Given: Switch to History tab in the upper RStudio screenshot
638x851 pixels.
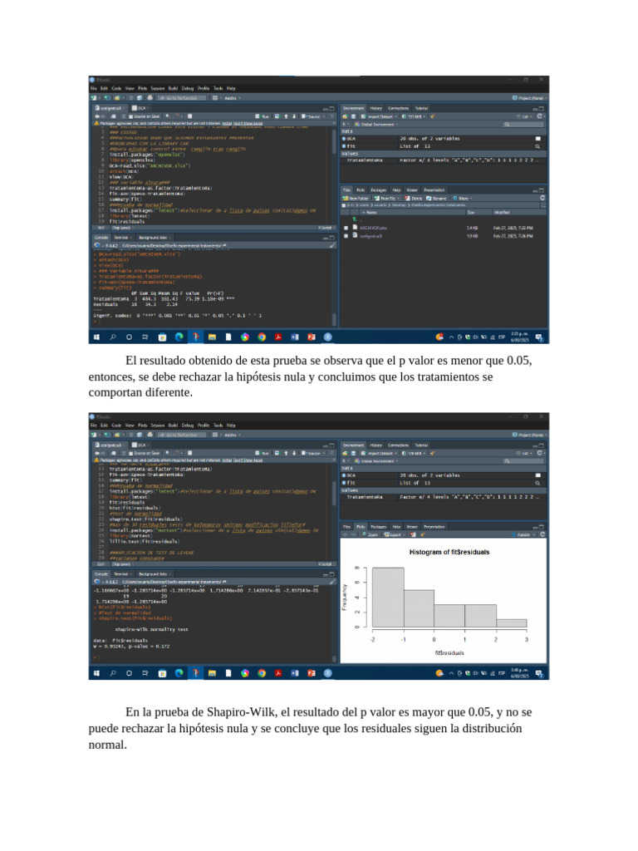Looking at the screenshot, I should point(376,109).
